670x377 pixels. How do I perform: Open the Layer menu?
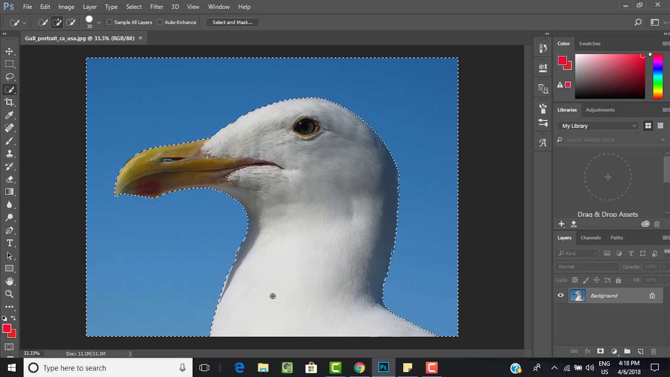click(90, 7)
